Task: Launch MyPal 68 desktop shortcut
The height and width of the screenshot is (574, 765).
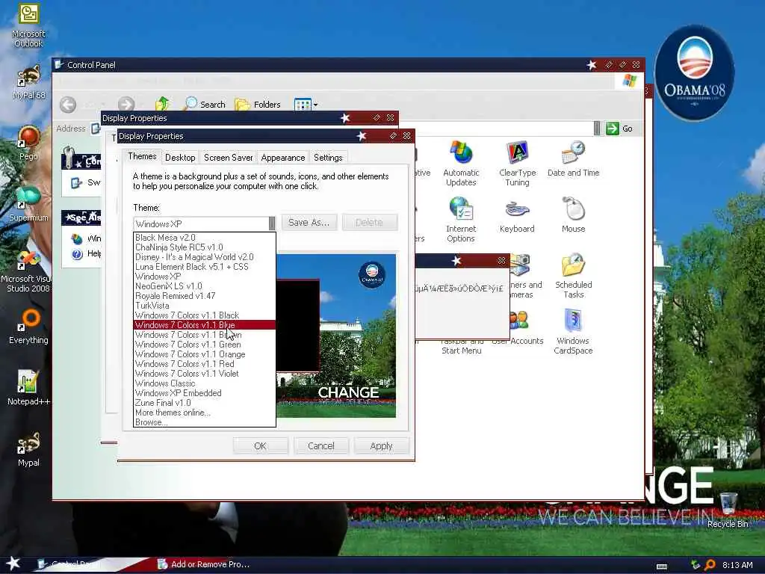Action: click(x=28, y=81)
